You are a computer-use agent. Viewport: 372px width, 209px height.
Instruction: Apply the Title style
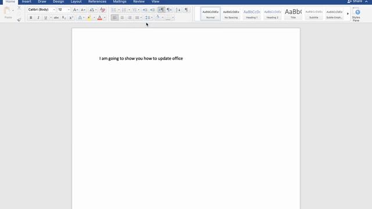pos(293,14)
